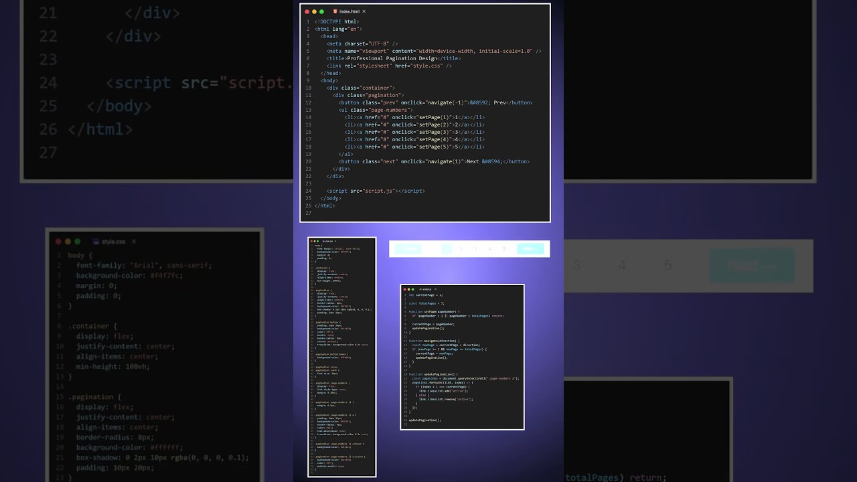The height and width of the screenshot is (482, 857).
Task: Click the '<div class="container">' line
Action: 361,88
